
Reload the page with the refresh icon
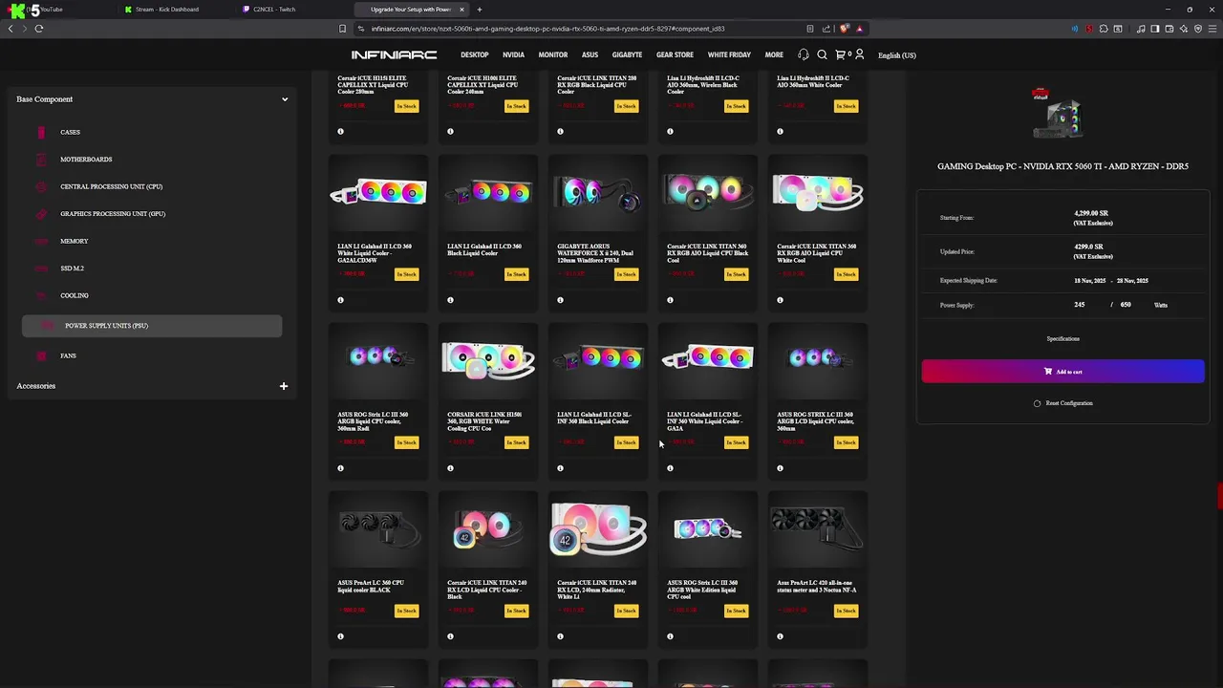click(x=39, y=29)
